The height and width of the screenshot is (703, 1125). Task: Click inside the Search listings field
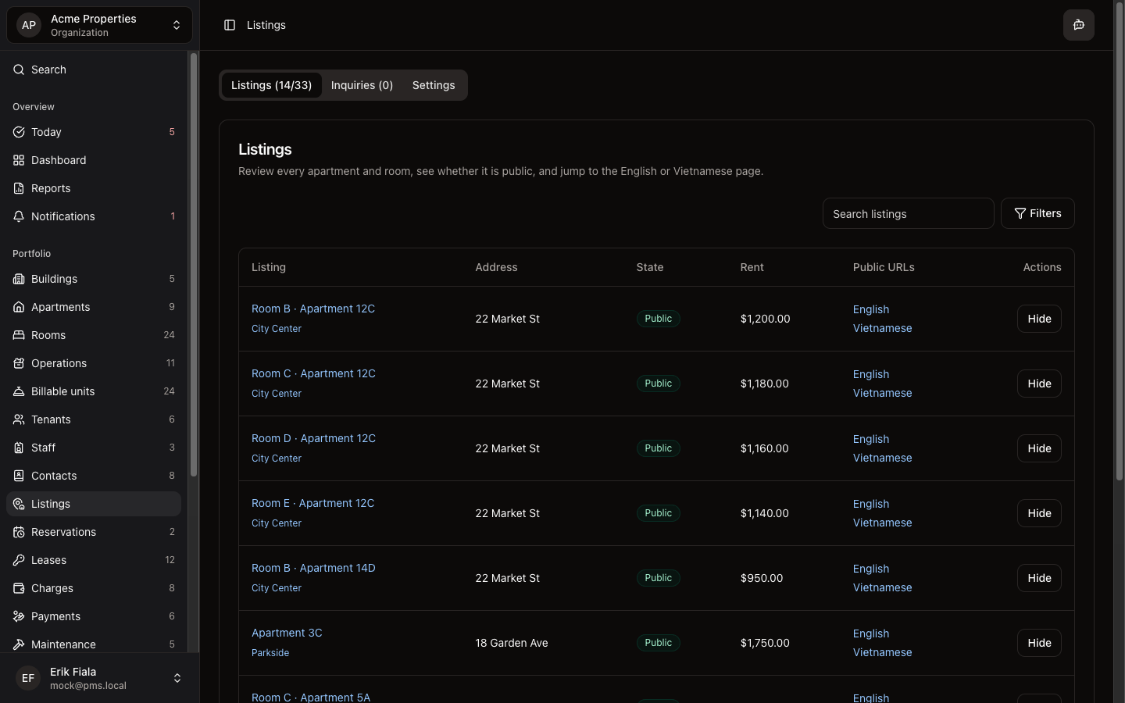(908, 213)
